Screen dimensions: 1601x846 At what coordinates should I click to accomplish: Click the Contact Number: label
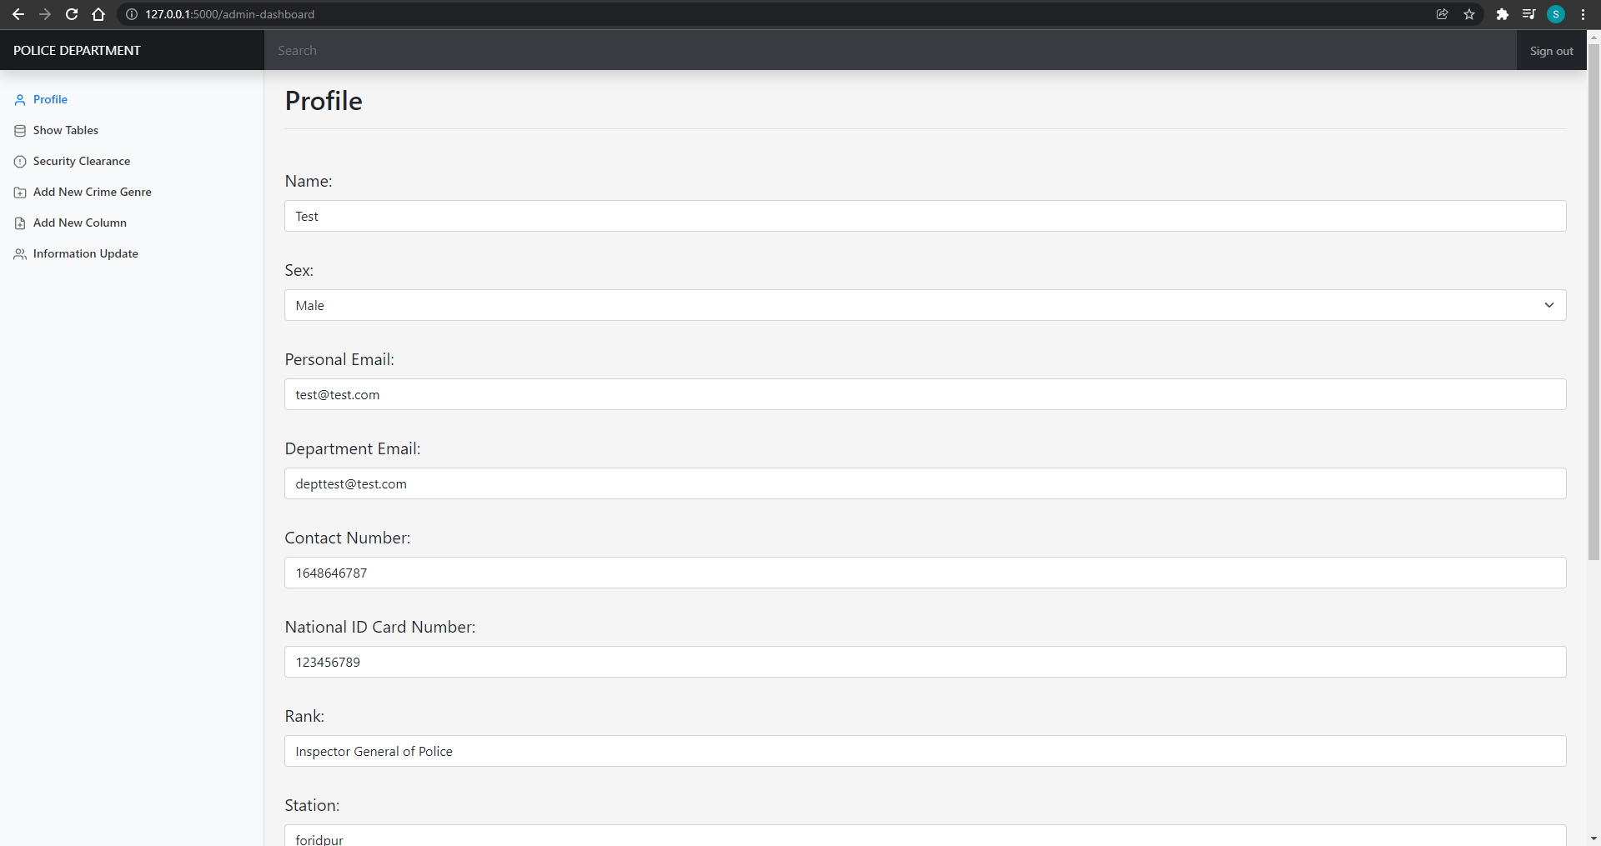pyautogui.click(x=348, y=538)
